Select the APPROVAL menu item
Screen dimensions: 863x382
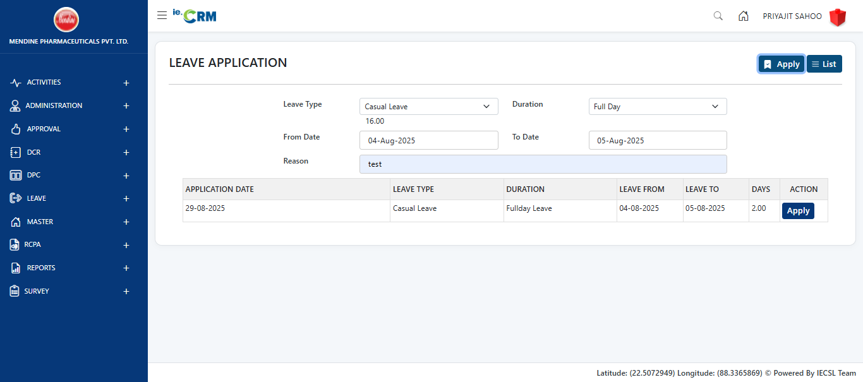(44, 129)
